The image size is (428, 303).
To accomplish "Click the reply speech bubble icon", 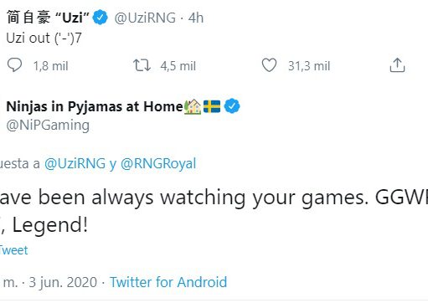I will pos(14,65).
